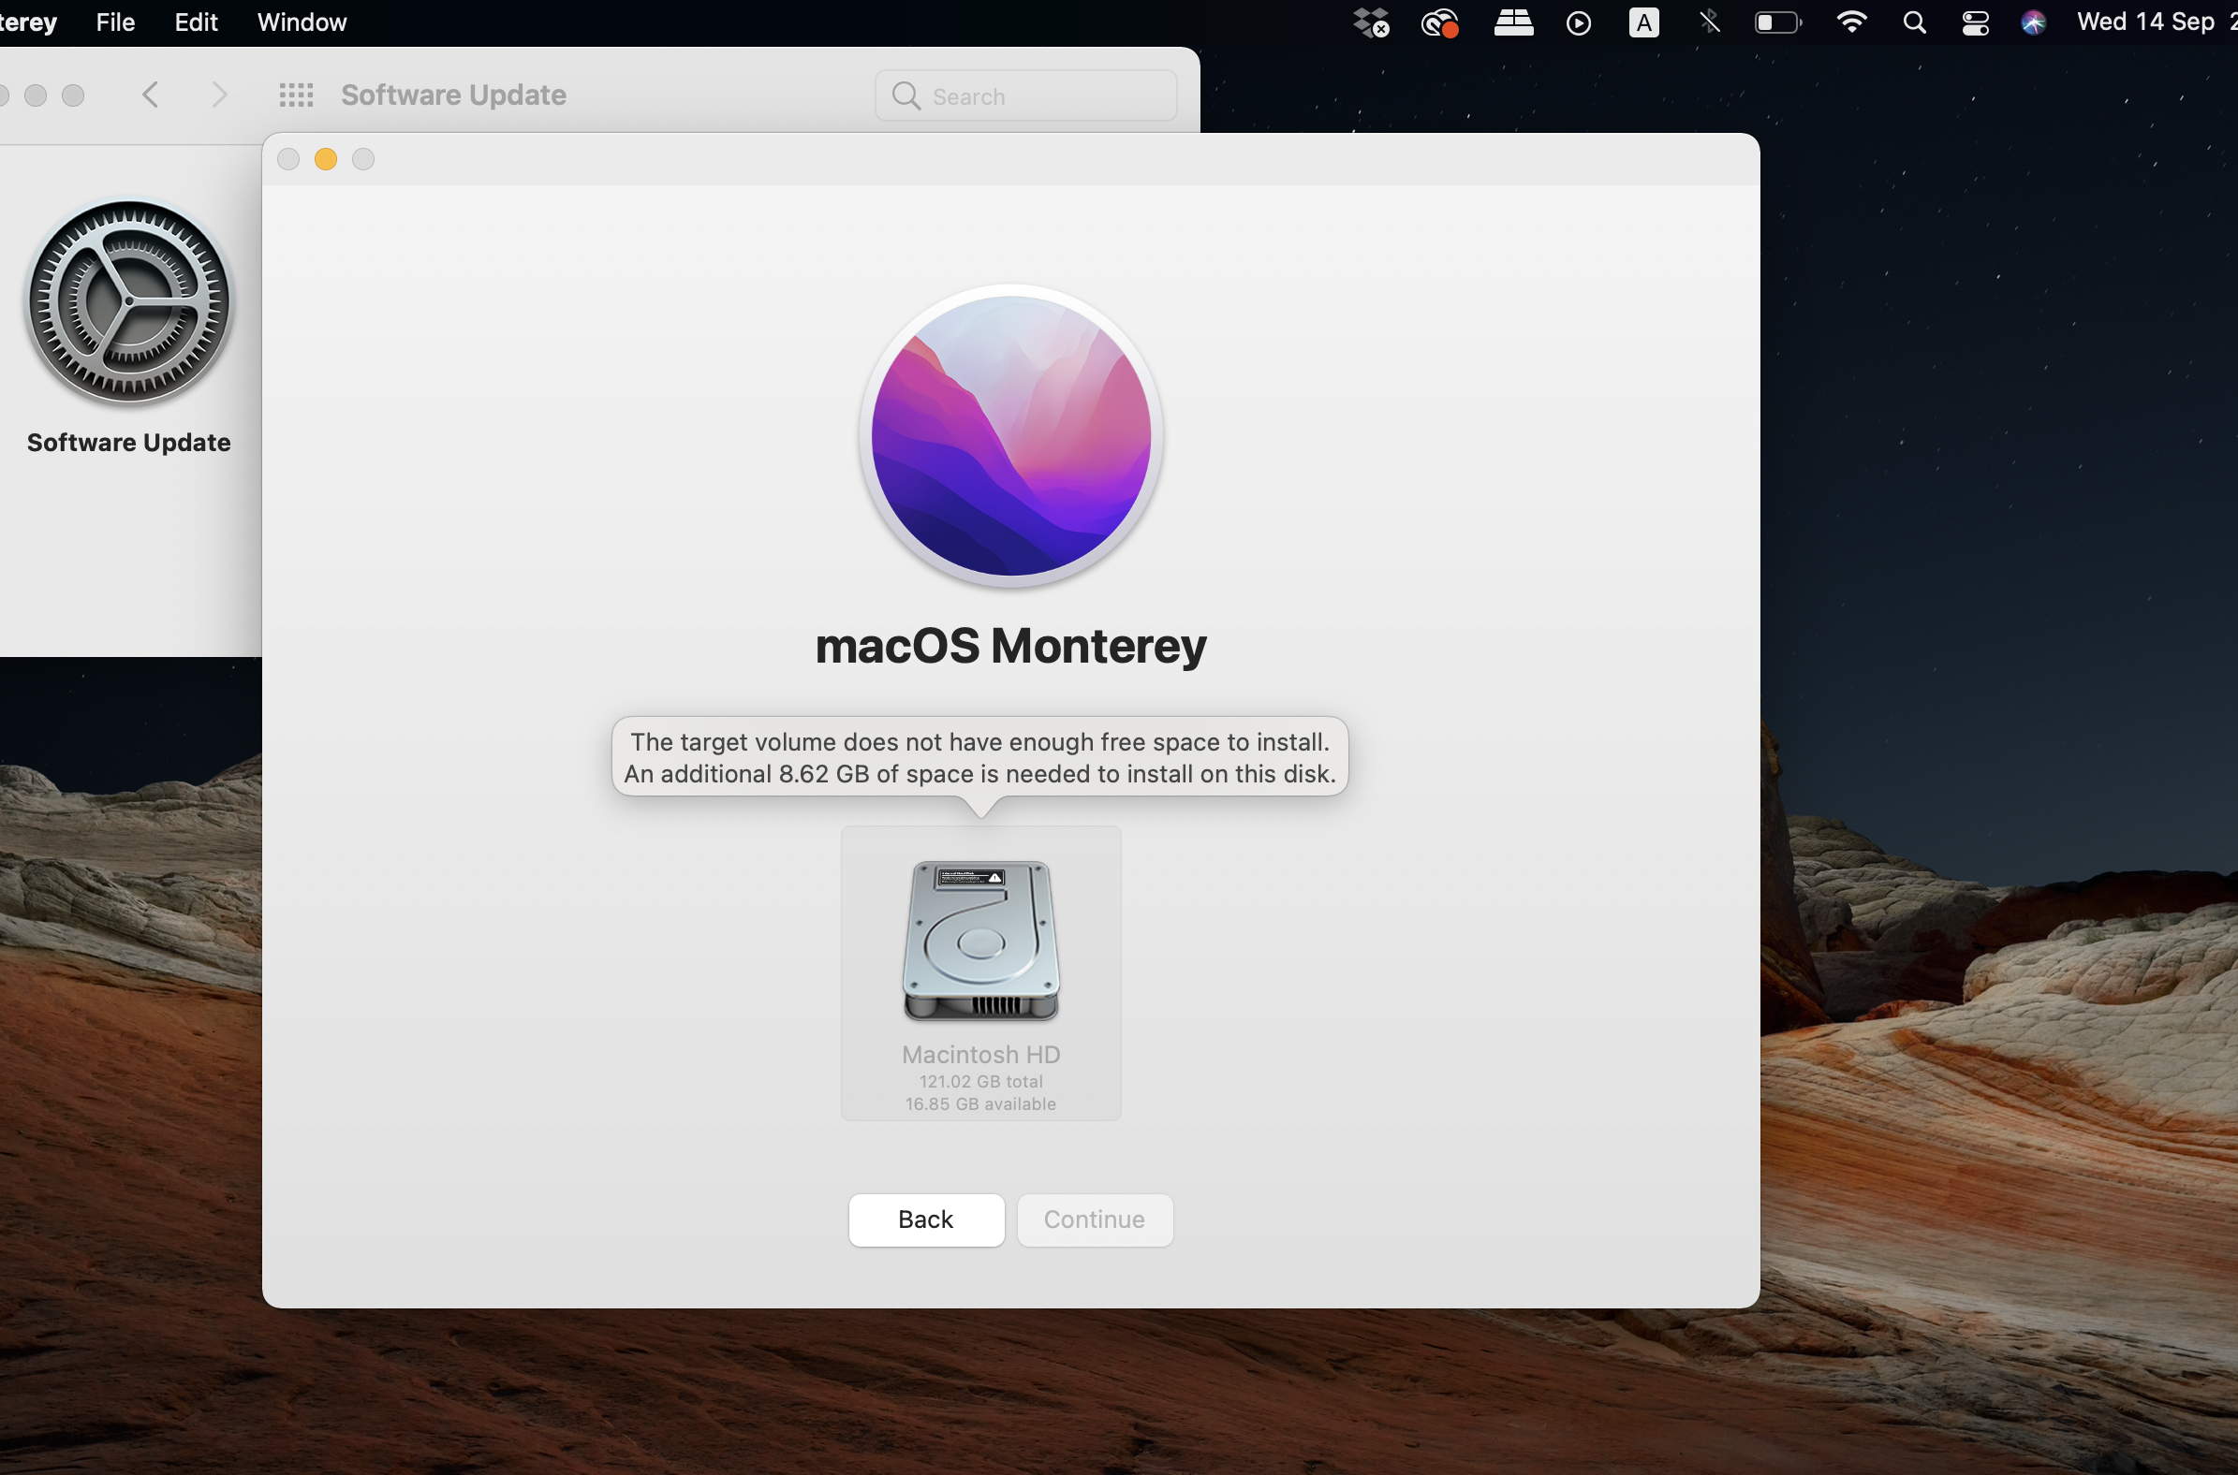Click the Back button in installer
The image size is (2238, 1475).
pyautogui.click(x=925, y=1219)
